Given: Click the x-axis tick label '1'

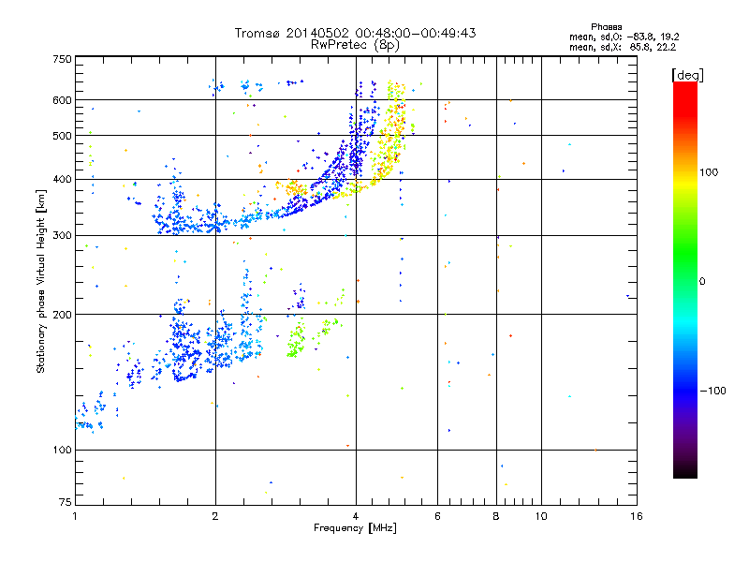Looking at the screenshot, I should 75,516.
